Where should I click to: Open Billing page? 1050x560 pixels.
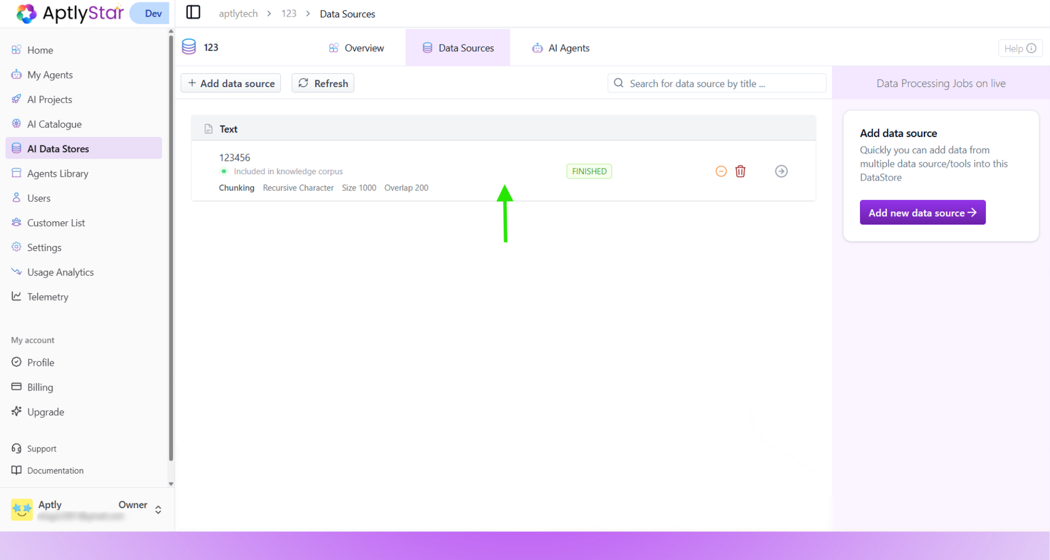pyautogui.click(x=84, y=387)
